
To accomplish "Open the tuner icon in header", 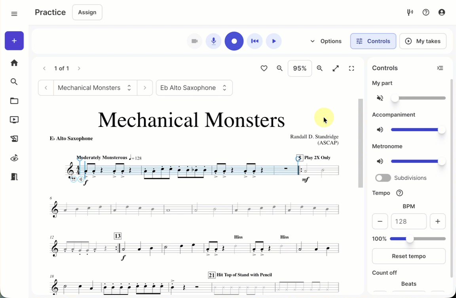I will click(x=410, y=12).
